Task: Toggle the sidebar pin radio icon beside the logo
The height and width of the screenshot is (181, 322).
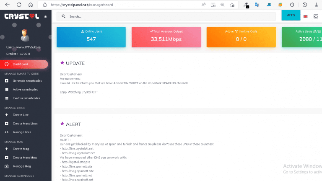Action: (x=46, y=17)
